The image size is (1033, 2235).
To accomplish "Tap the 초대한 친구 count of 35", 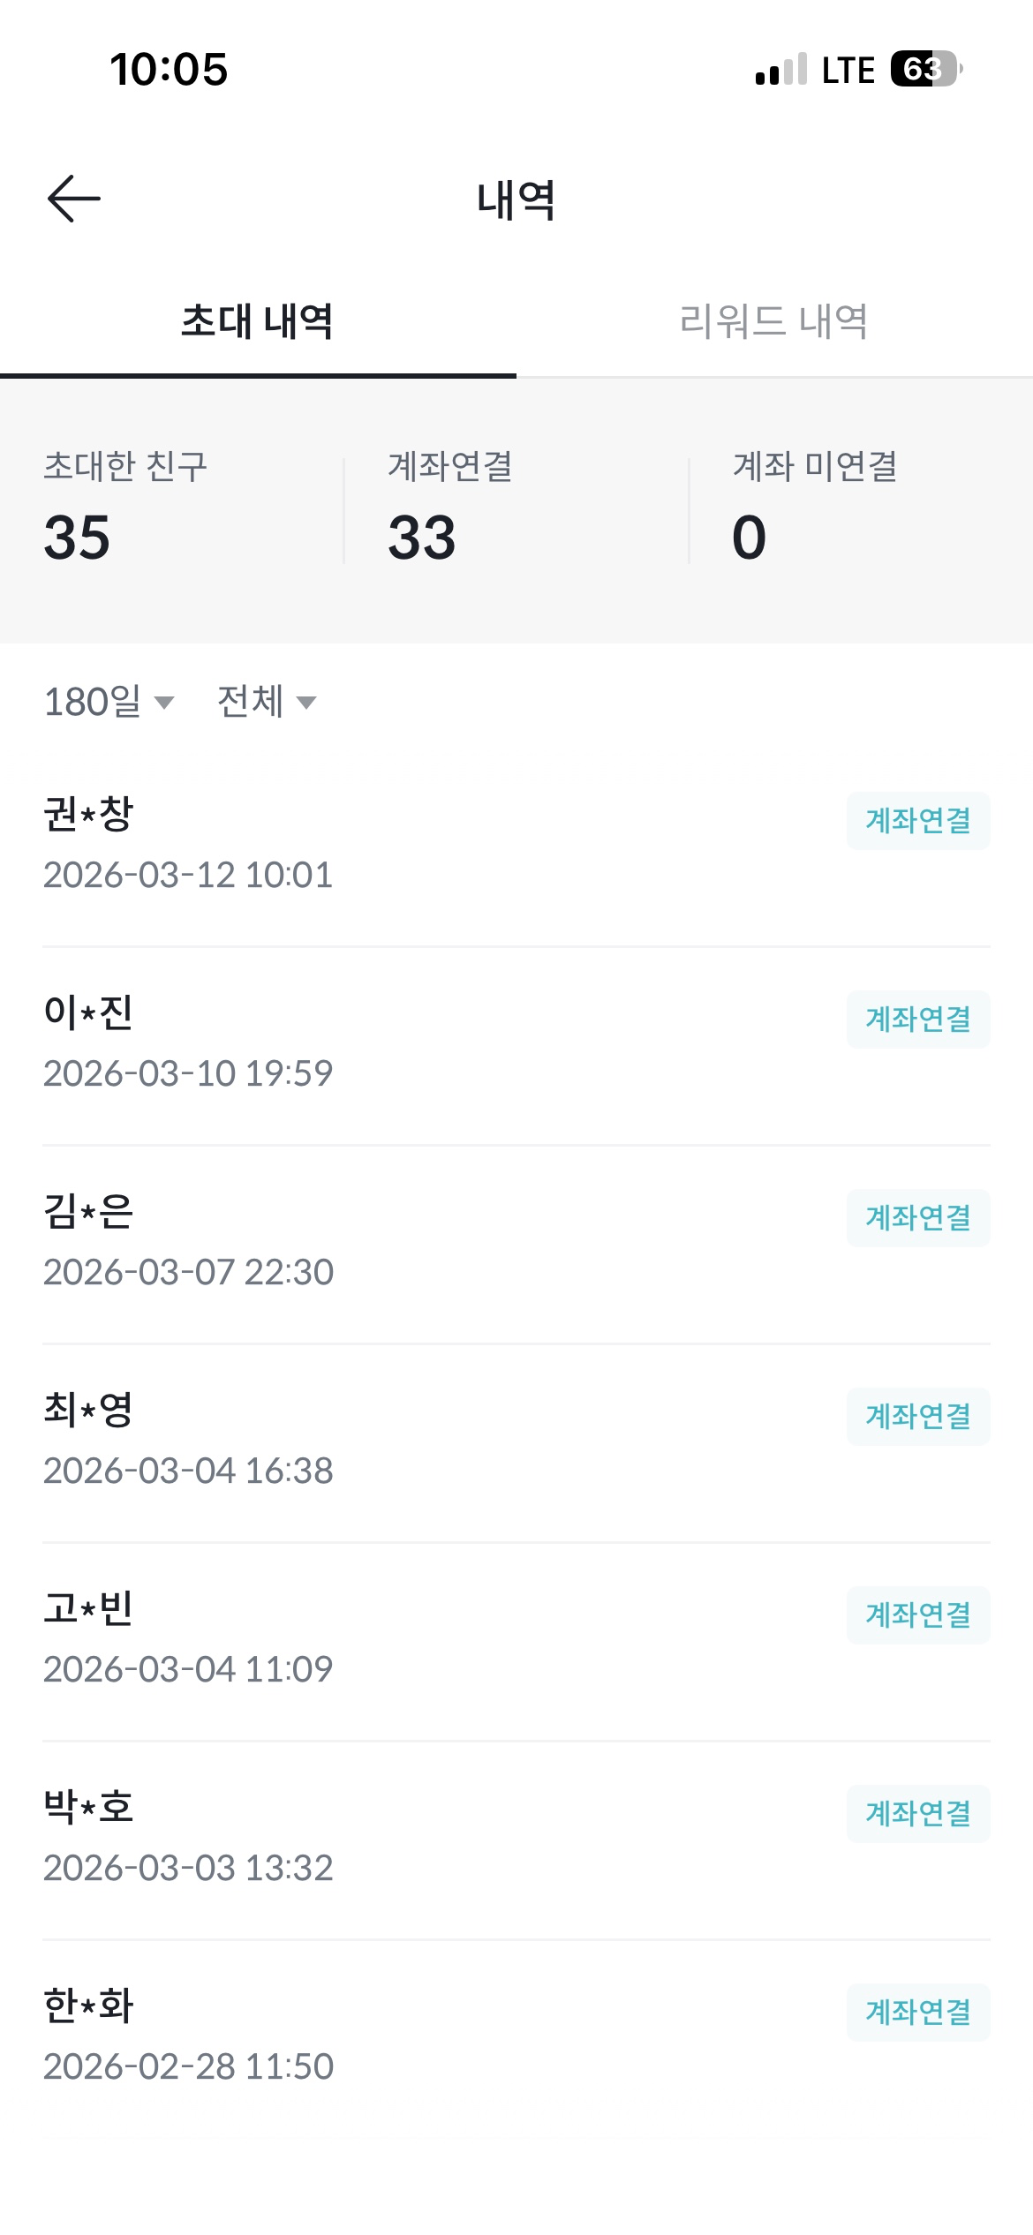I will [x=78, y=537].
